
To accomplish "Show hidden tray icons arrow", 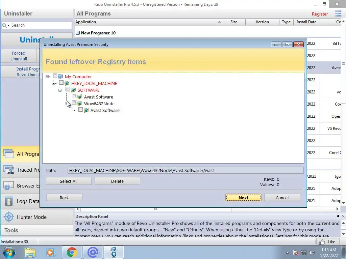I will tap(287, 253).
